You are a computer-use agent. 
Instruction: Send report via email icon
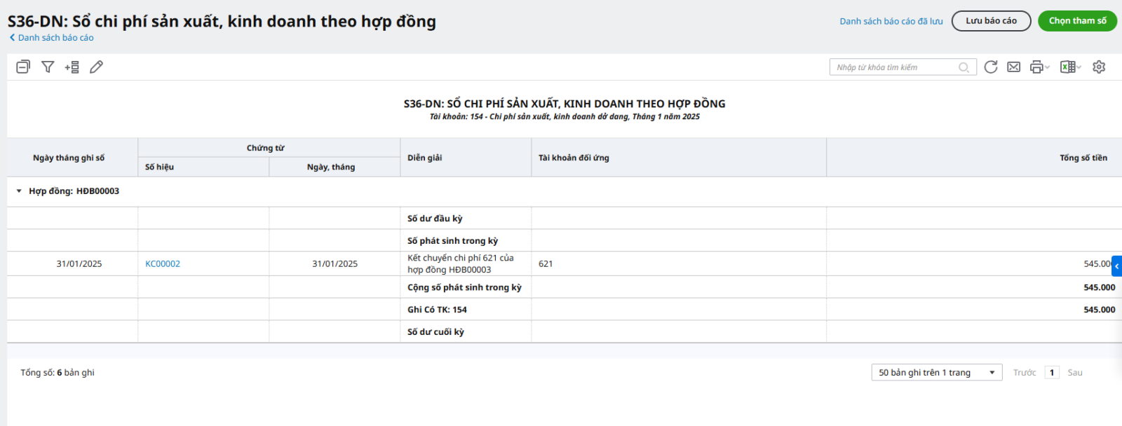tap(1013, 67)
